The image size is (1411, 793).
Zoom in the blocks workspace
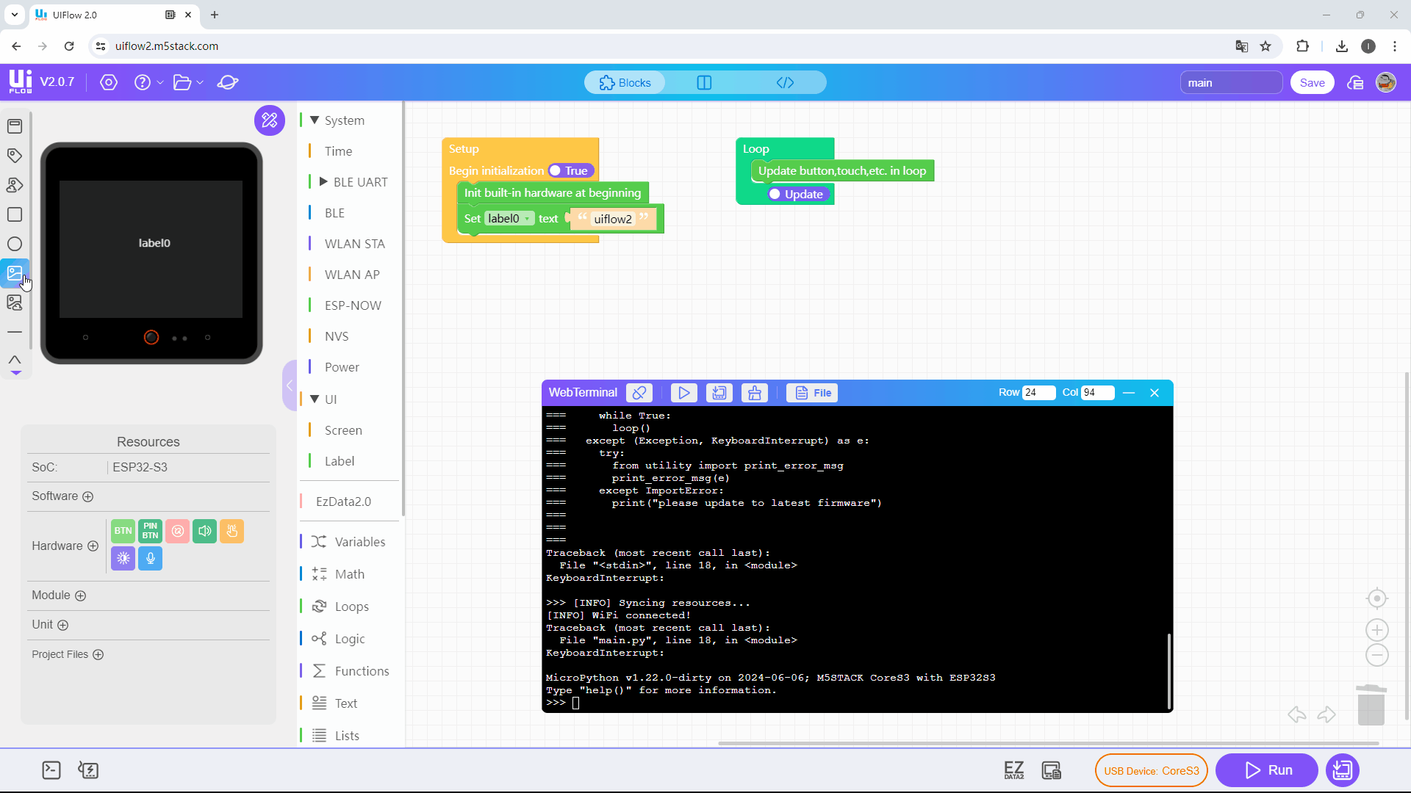coord(1377,630)
